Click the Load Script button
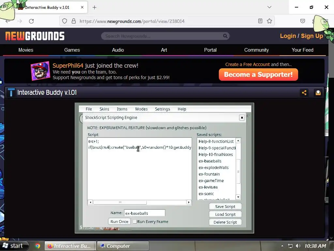This screenshot has width=334, height=251. point(225,214)
